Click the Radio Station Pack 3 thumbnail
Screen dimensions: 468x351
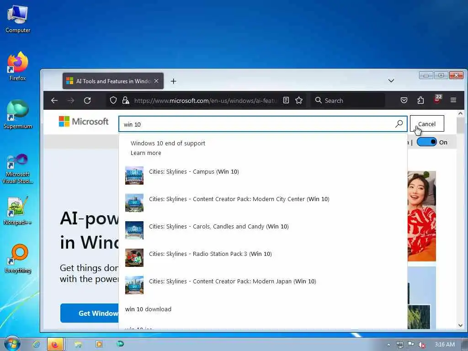click(134, 258)
